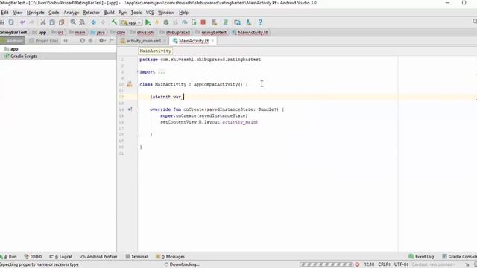Open the TODO tool window
This screenshot has height=268, width=477.
(x=33, y=256)
